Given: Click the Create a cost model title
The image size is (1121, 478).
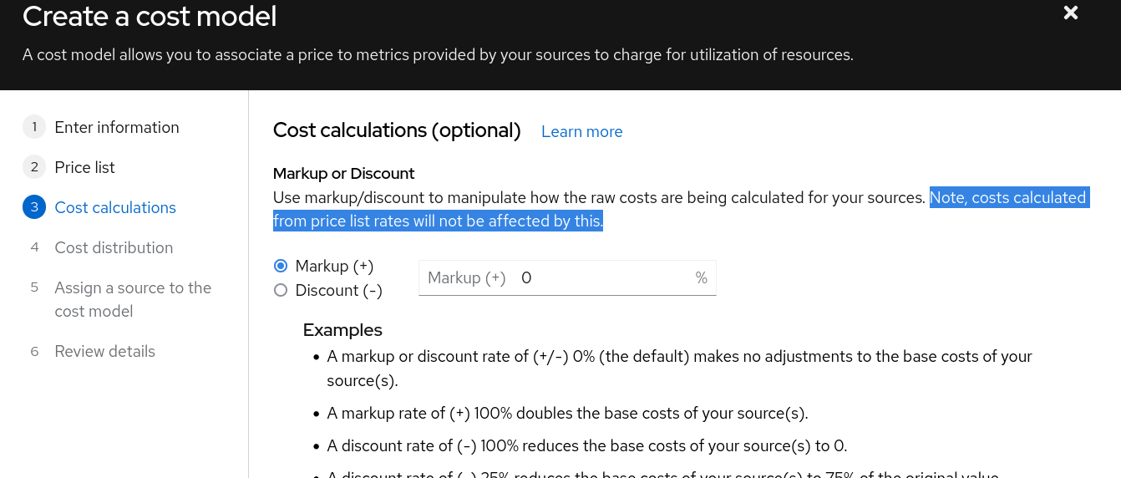Looking at the screenshot, I should point(150,15).
